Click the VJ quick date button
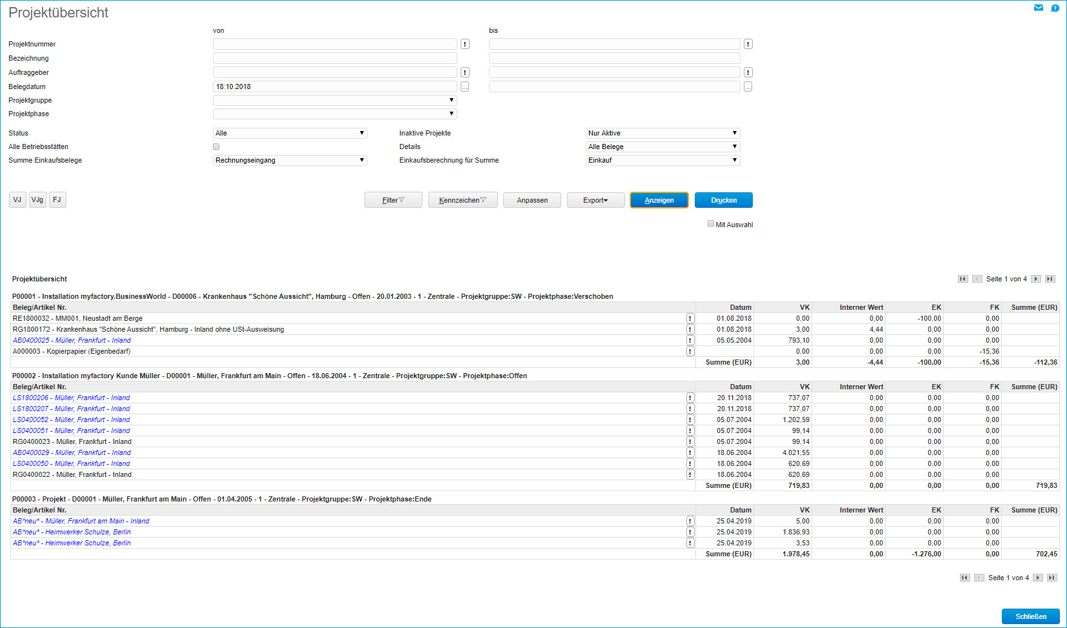This screenshot has height=628, width=1067. tap(17, 199)
